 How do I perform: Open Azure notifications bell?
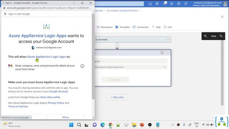(165, 4)
